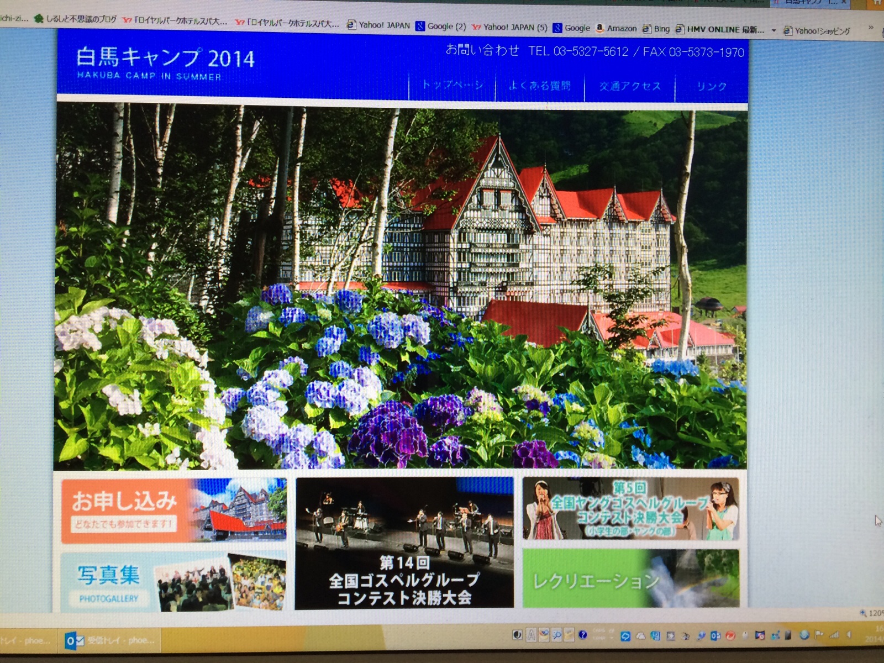Click the 第14回 gospel contest thumbnail

click(404, 544)
